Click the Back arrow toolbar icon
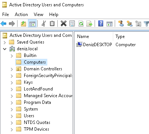 pyautogui.click(x=3, y=23)
